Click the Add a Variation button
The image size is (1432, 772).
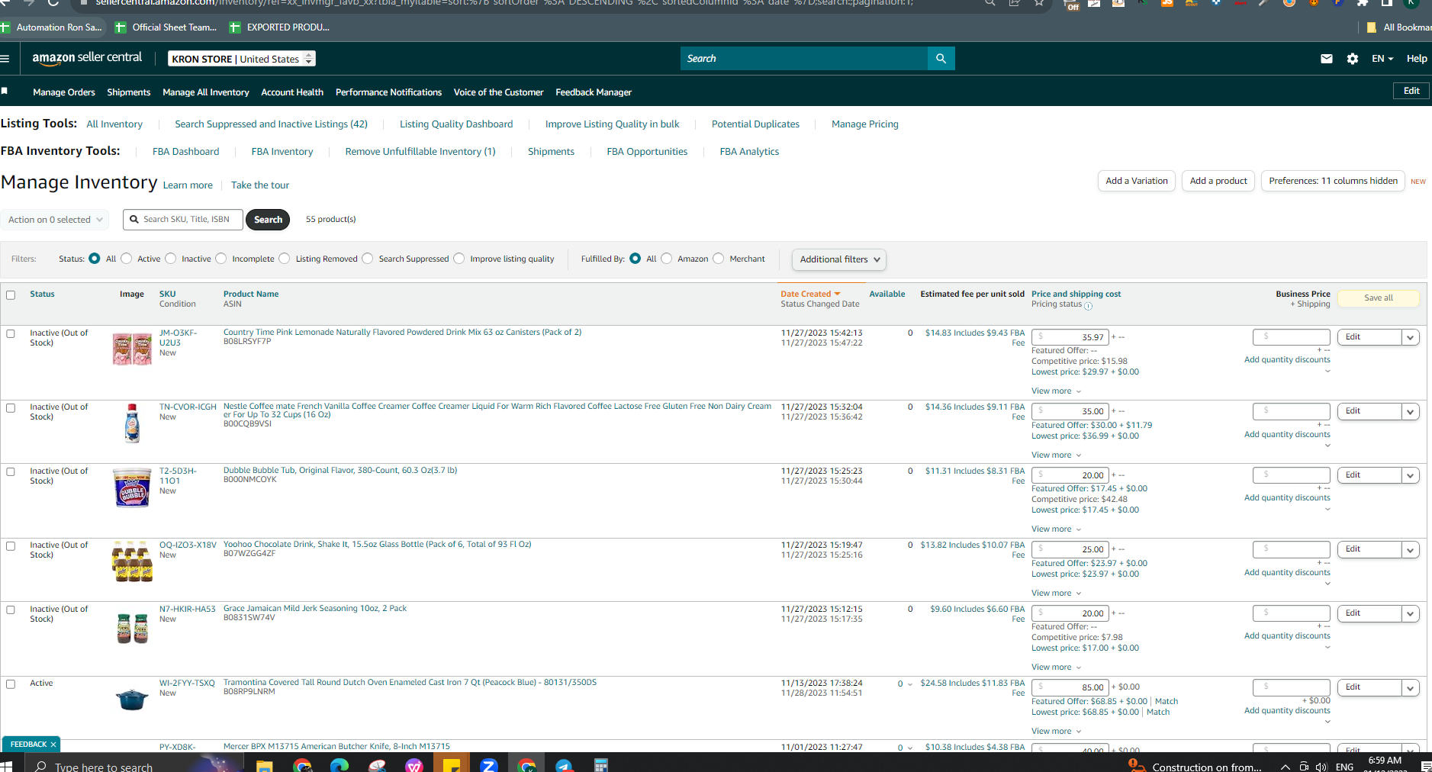pyautogui.click(x=1137, y=181)
